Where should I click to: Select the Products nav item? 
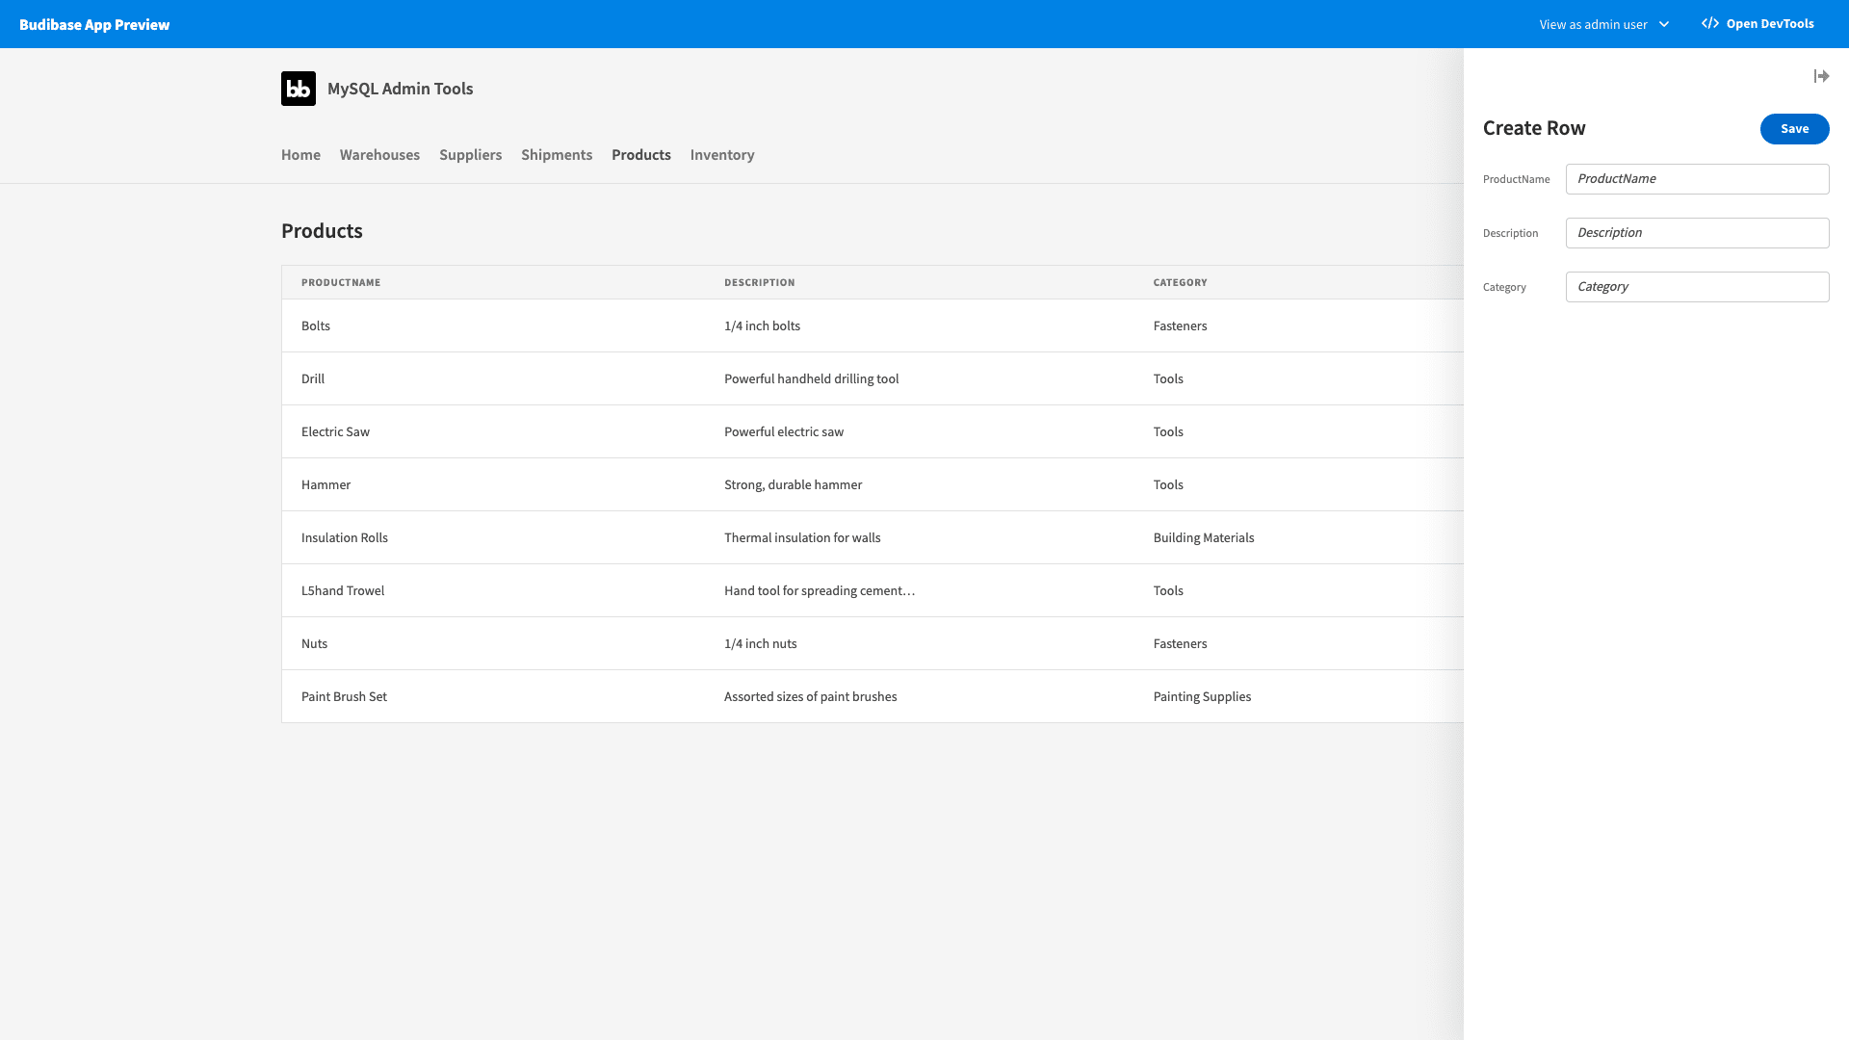click(x=641, y=155)
